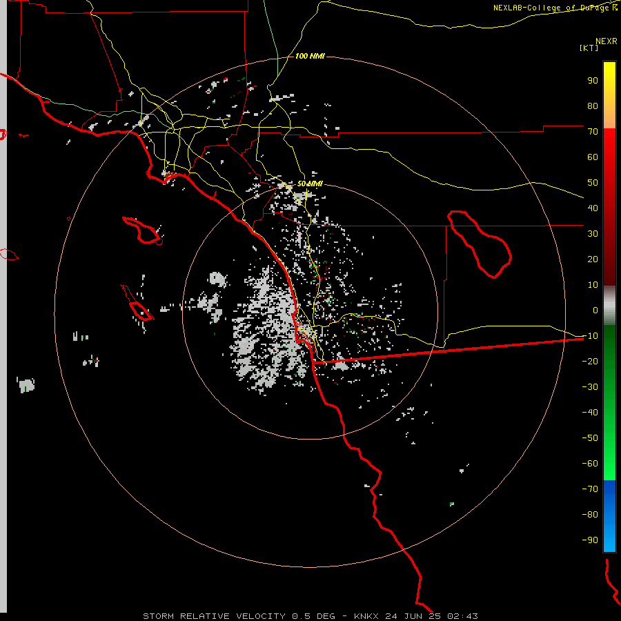Viewport: 621px width, 621px height.
Task: Select the 20 value on velocity scale
Action: point(593,259)
